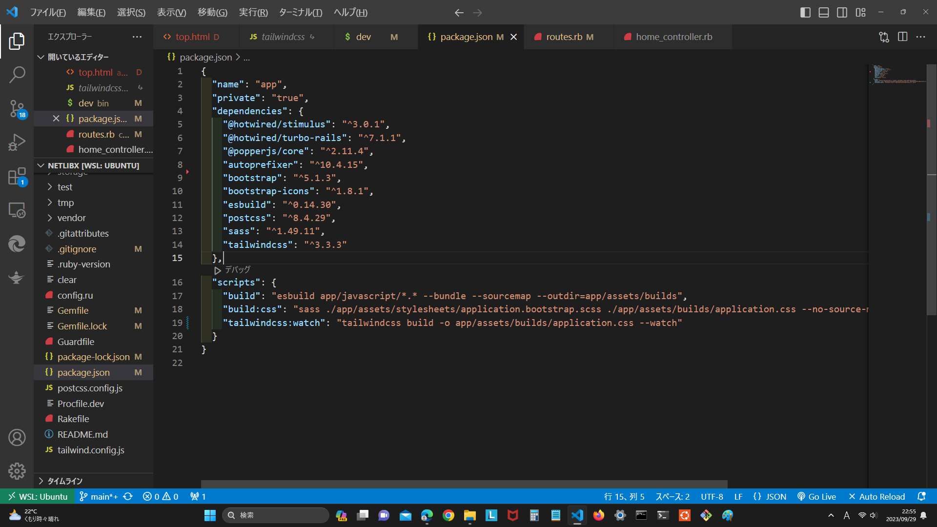Open Google Chrome from the taskbar
937x527 pixels.
448,515
